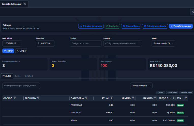Open filter icon on ATUAL column

111,98
